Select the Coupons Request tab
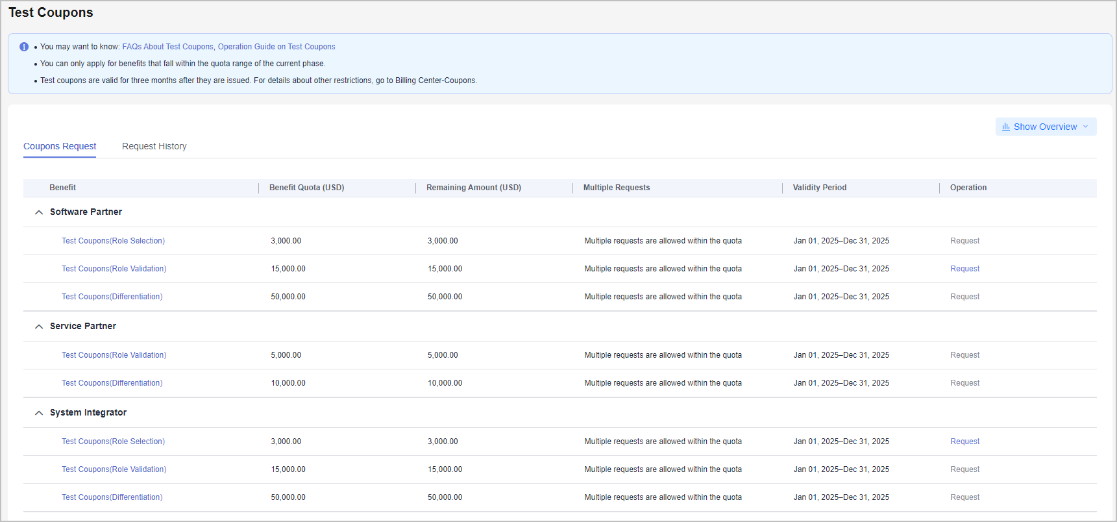The image size is (1117, 522). 60,146
